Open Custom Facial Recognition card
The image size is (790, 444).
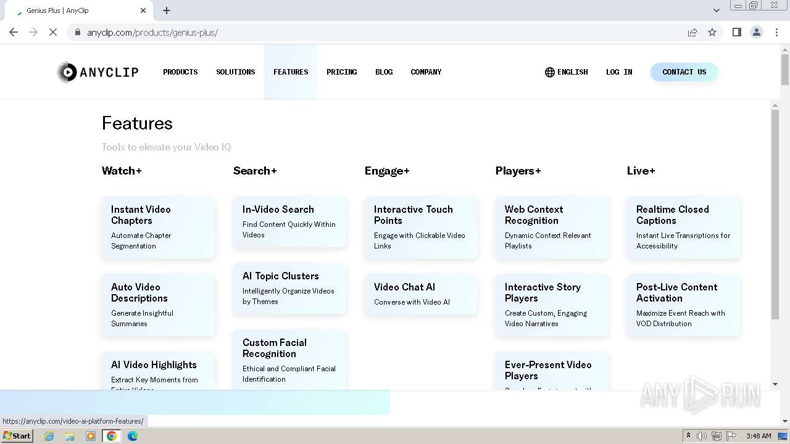point(289,360)
